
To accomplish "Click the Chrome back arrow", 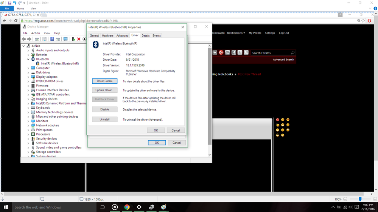I will coord(4,21).
